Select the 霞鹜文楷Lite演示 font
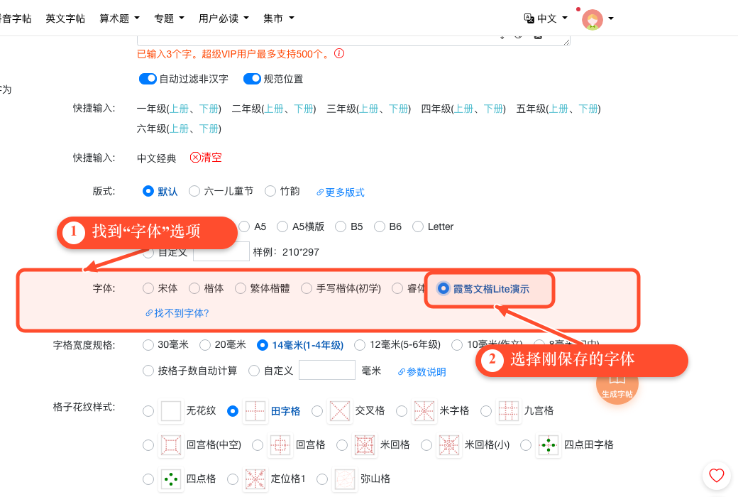 [x=443, y=288]
